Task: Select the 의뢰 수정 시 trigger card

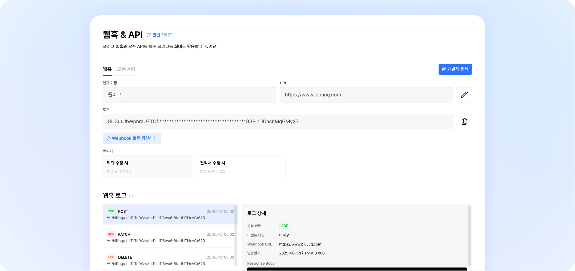Action: (147, 167)
